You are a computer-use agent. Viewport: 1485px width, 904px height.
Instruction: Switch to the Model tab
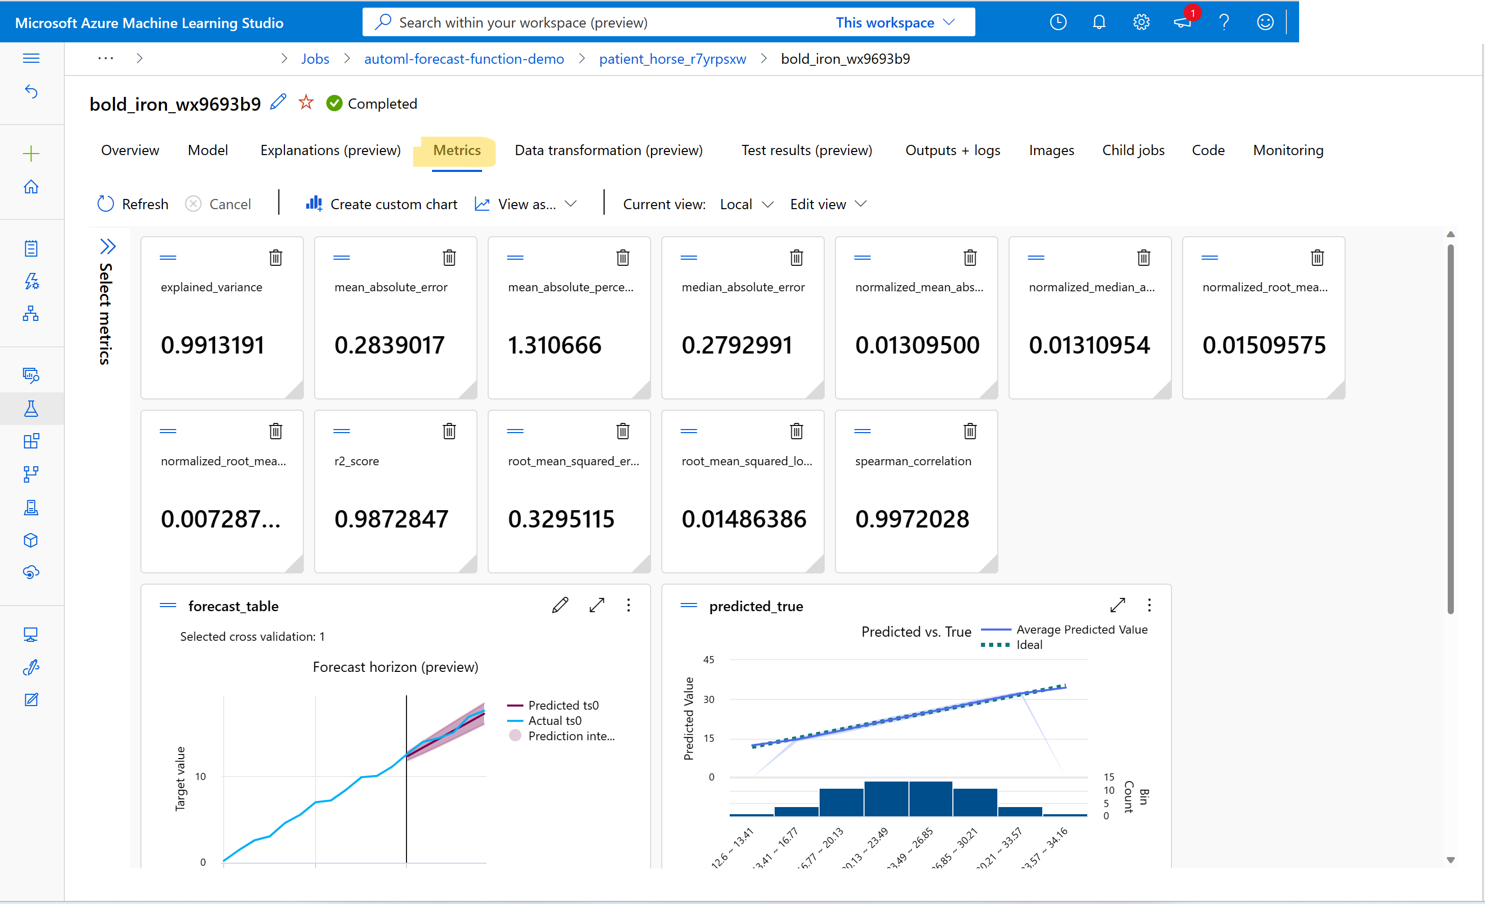click(207, 149)
